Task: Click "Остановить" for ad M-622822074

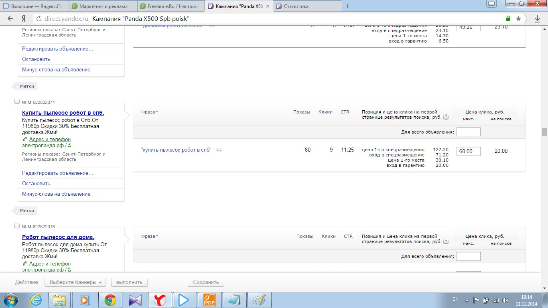Action: point(36,184)
